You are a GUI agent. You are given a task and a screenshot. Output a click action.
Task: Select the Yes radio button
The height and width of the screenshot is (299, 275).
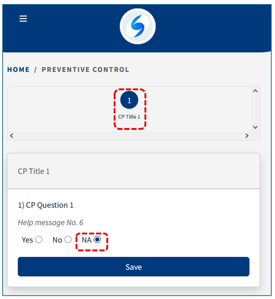(38, 240)
